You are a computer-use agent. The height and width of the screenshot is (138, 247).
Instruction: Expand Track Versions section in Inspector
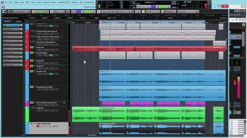(13, 29)
